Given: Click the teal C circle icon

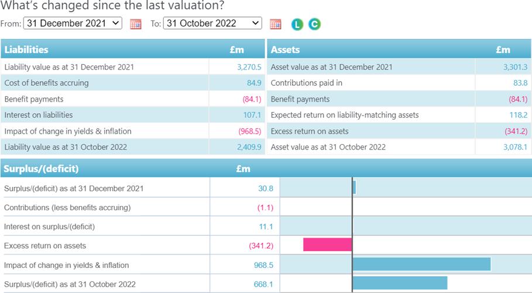Looking at the screenshot, I should pyautogui.click(x=314, y=24).
